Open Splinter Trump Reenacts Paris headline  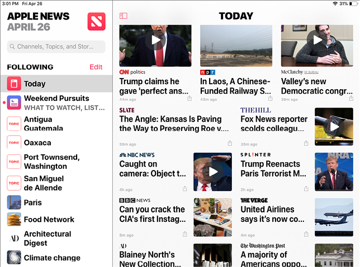(x=273, y=169)
